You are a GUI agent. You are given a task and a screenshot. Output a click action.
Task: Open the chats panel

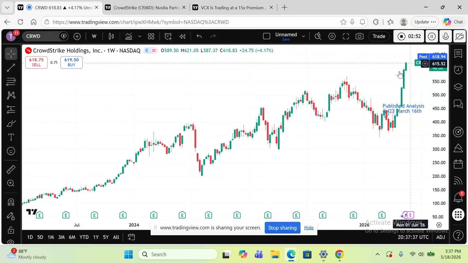pos(458,104)
